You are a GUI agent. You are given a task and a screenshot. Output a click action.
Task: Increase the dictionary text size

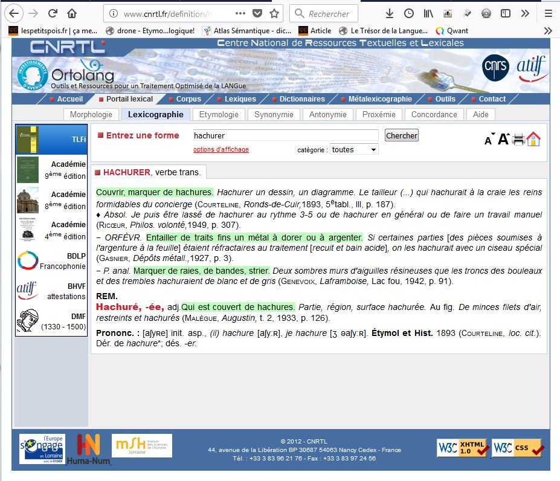point(503,140)
